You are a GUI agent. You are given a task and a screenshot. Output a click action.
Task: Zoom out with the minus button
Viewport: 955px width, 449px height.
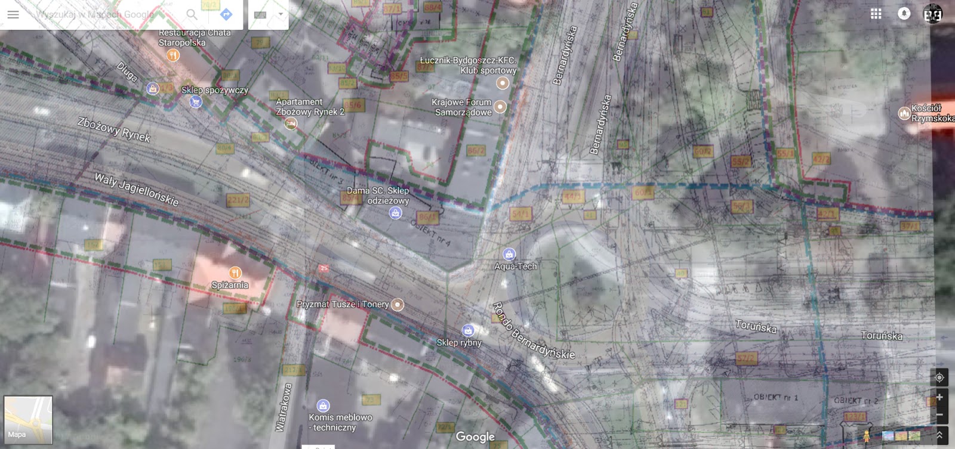939,414
